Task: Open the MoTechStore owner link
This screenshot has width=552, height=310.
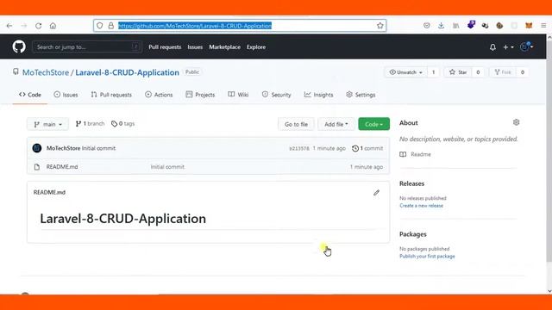Action: tap(46, 72)
